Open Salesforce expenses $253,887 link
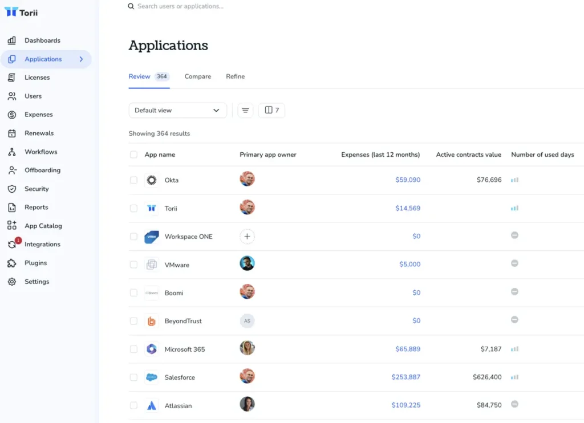This screenshot has height=423, width=584. pyautogui.click(x=405, y=377)
